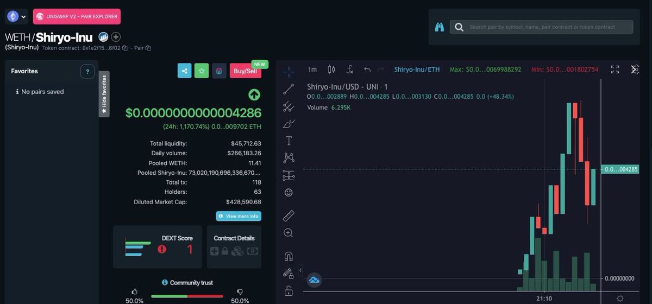Image resolution: width=652 pixels, height=304 pixels.
Task: Select the zoom in tool
Action: coord(289,233)
